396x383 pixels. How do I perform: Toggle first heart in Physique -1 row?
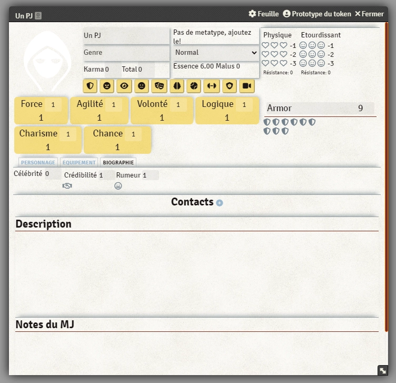[x=266, y=45]
